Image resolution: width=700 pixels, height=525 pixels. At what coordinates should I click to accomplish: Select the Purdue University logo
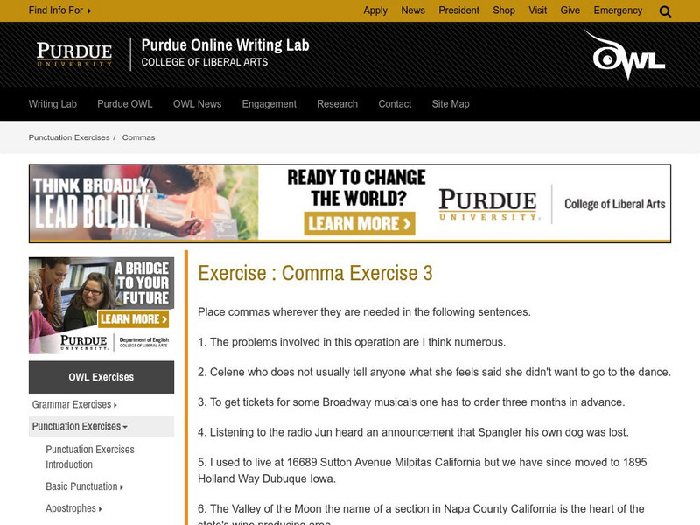pyautogui.click(x=74, y=52)
